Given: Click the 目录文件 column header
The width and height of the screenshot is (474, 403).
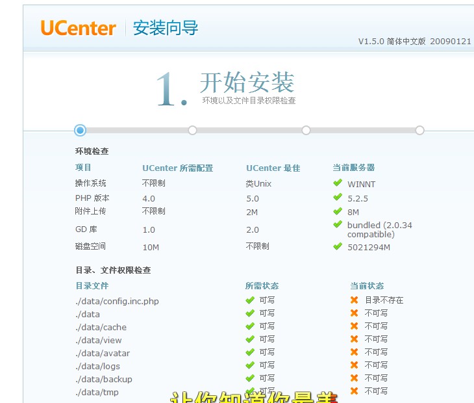Looking at the screenshot, I should pyautogui.click(x=92, y=285).
